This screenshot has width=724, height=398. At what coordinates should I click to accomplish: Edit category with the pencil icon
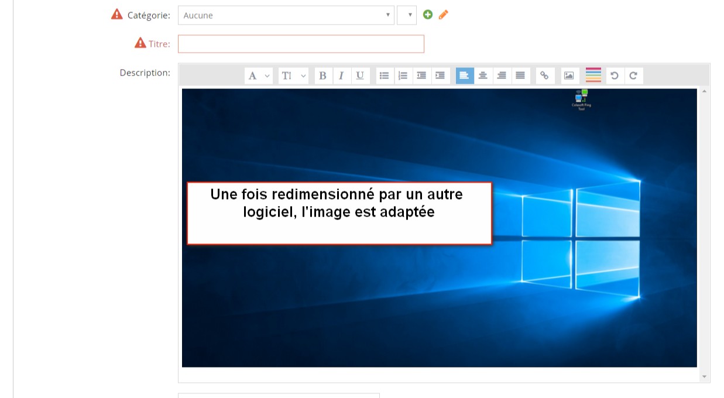point(443,15)
